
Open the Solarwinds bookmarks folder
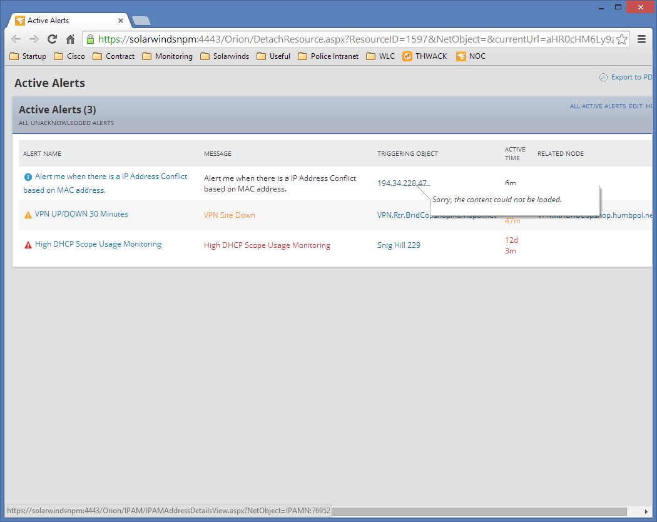(x=225, y=56)
